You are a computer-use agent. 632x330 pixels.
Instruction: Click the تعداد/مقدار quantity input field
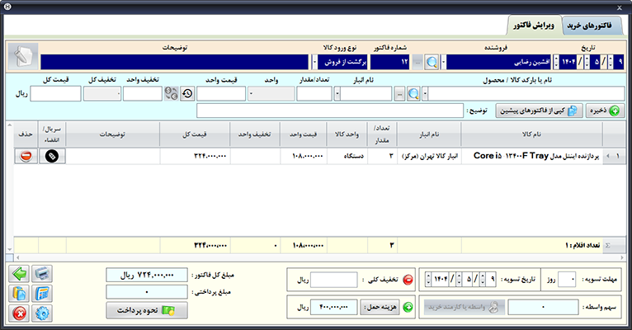tap(314, 94)
